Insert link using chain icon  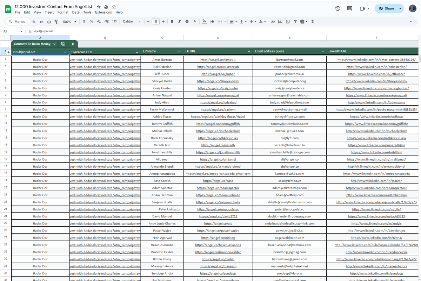[x=273, y=21]
